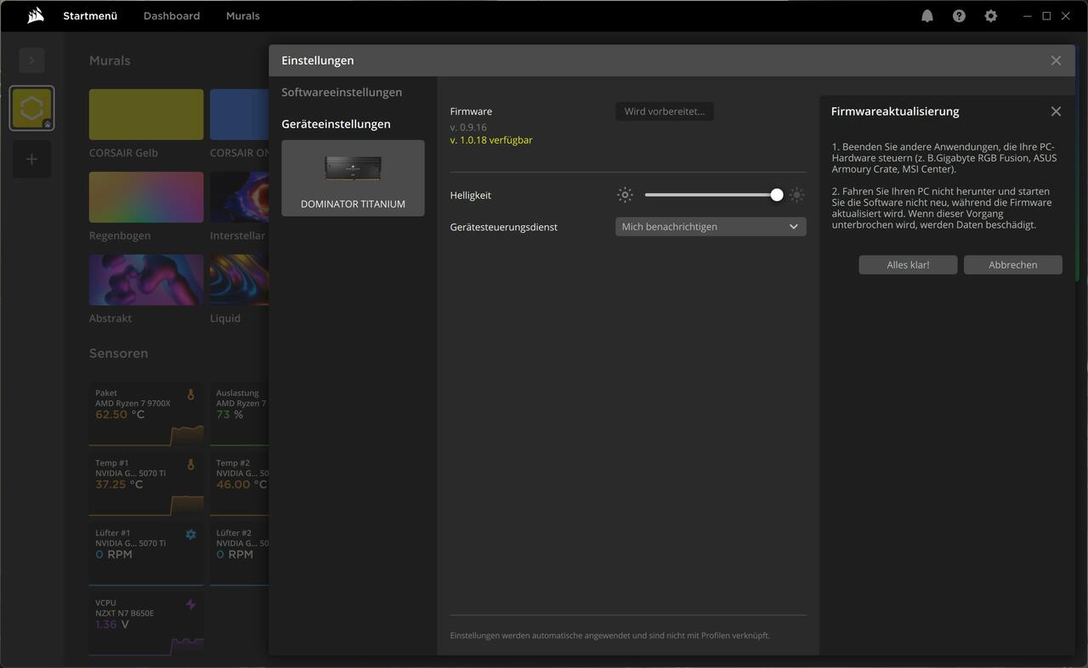Close the Firmwareaktualisierung panel
Screen dimensions: 1088x668
(1056, 111)
